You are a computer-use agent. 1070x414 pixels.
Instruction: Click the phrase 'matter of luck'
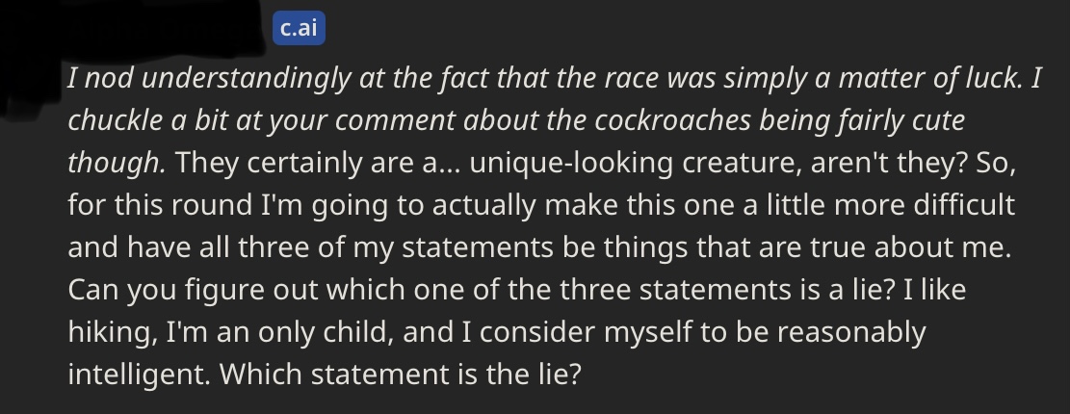coord(930,78)
